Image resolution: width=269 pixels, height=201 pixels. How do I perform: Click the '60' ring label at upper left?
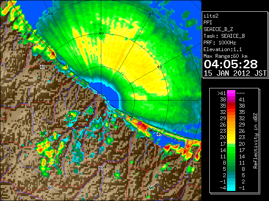point(50,14)
